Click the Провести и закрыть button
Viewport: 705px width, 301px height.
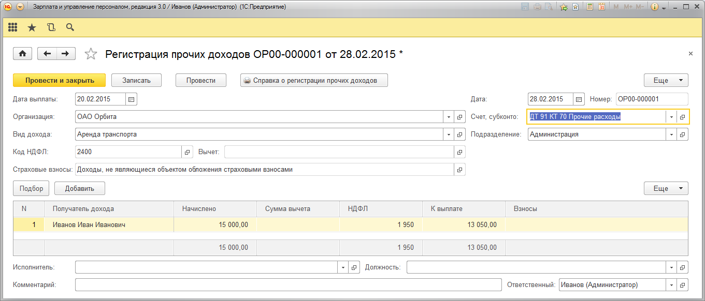(x=59, y=81)
